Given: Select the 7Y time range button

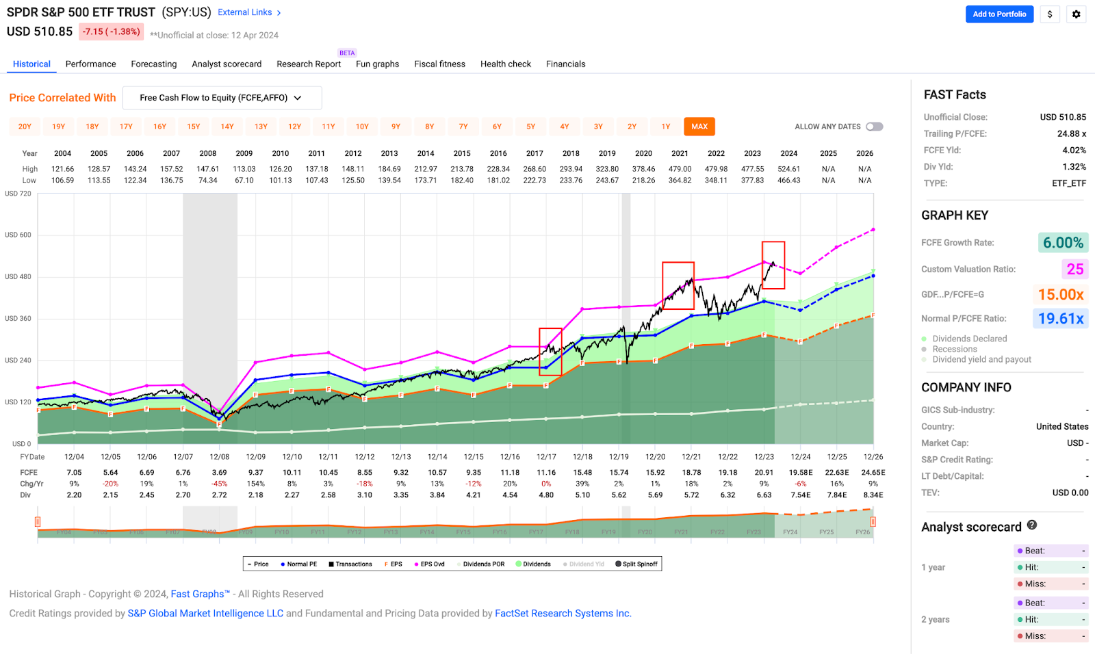Looking at the screenshot, I should [463, 127].
